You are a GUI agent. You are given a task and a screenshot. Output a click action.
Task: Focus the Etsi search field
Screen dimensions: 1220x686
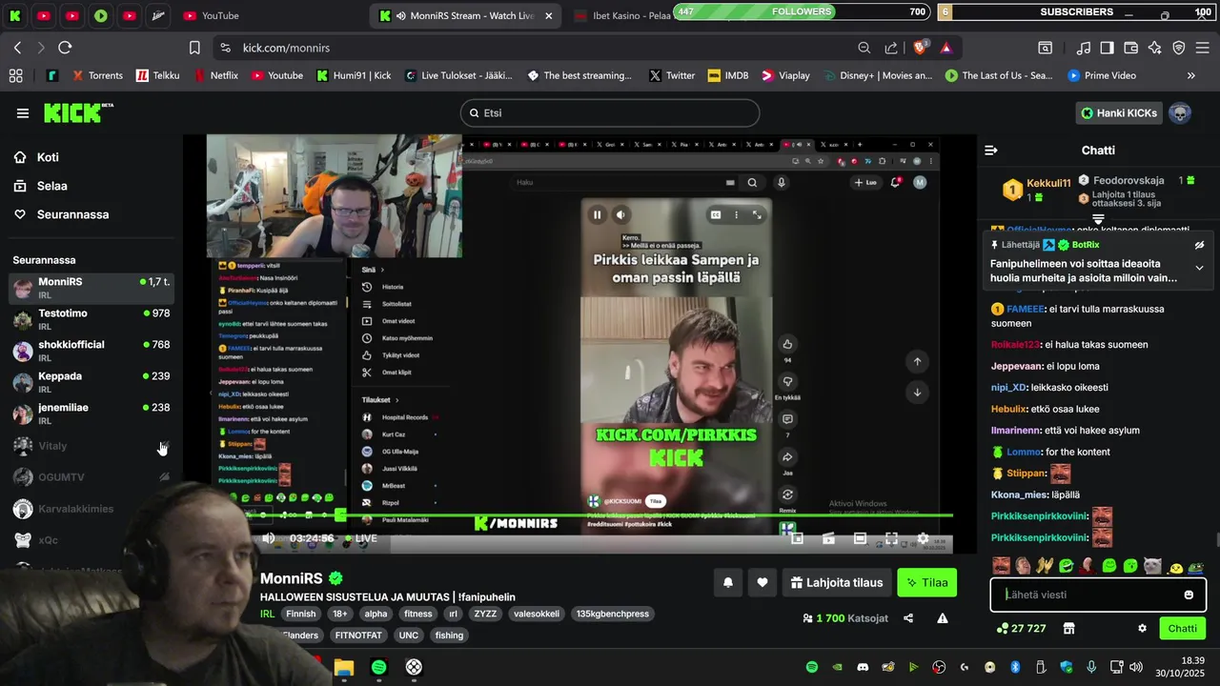pyautogui.click(x=610, y=112)
